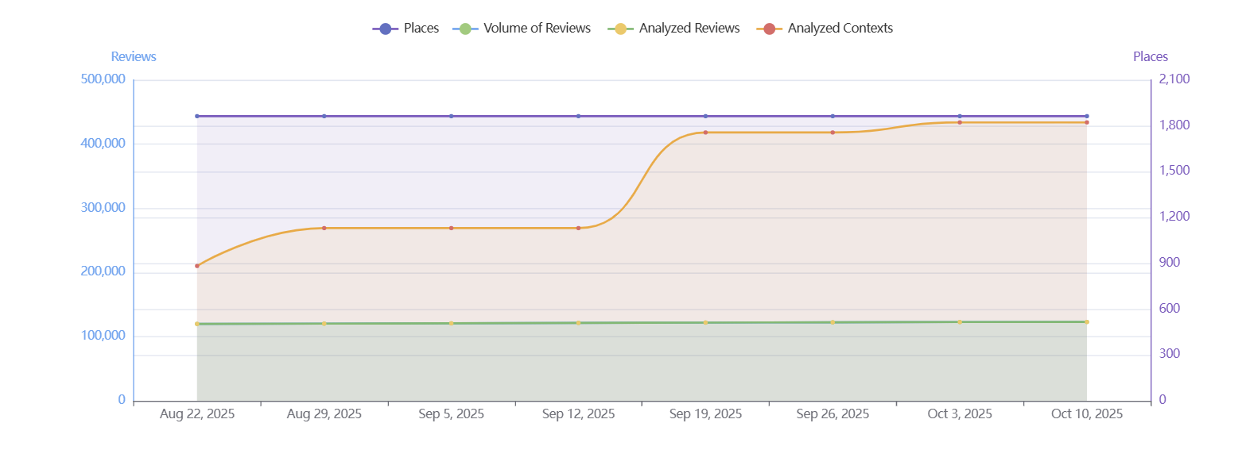Click the Sep 19, 2025 date label
The image size is (1242, 450).
705,414
